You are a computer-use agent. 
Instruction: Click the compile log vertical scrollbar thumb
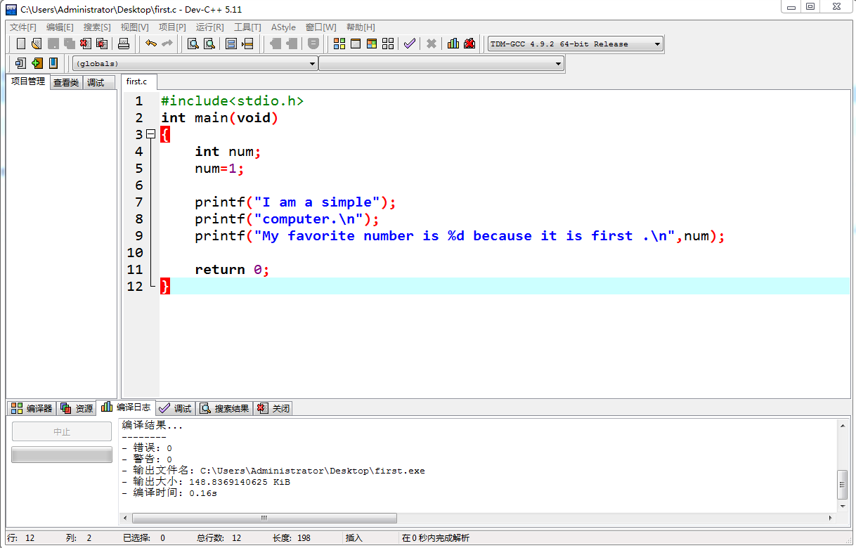842,483
